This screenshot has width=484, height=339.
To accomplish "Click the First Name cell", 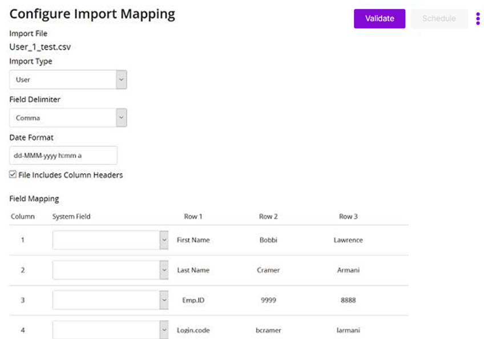I will tap(193, 240).
